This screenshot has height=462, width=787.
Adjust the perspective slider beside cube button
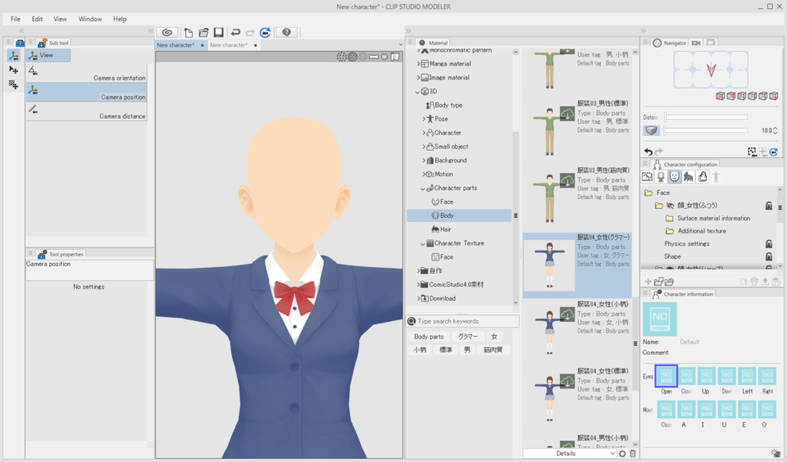pos(706,130)
